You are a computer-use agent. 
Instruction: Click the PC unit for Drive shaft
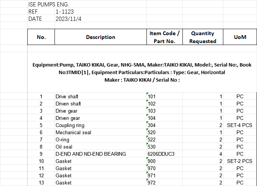[x=240, y=96]
